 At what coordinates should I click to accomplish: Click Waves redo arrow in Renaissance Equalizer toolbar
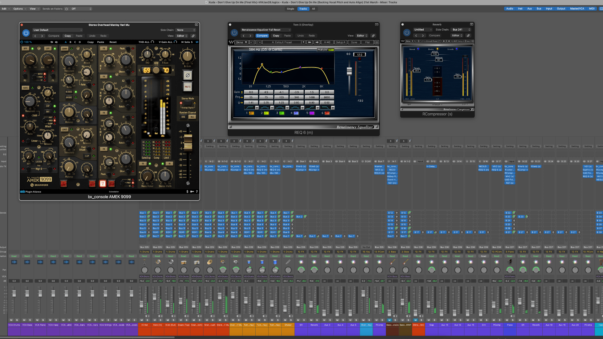[258, 42]
